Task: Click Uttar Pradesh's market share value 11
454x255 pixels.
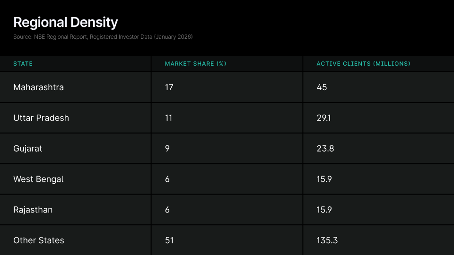Action: point(168,118)
